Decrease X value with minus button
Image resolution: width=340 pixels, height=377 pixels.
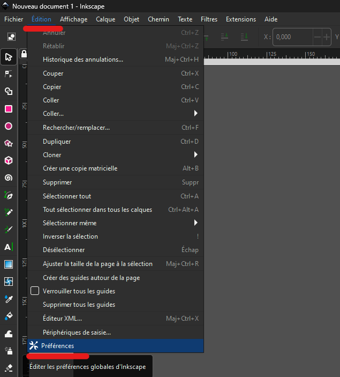pyautogui.click(x=318, y=37)
